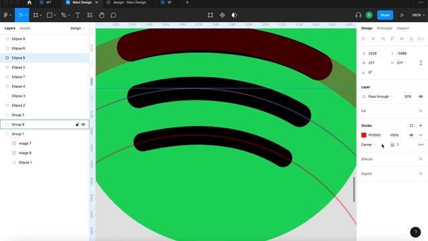428x241 pixels.
Task: Open the distribute spacing dropdown
Action: click(421, 39)
